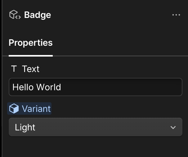Click the T text-type icon
Screen dimensions: 188x157
14,69
